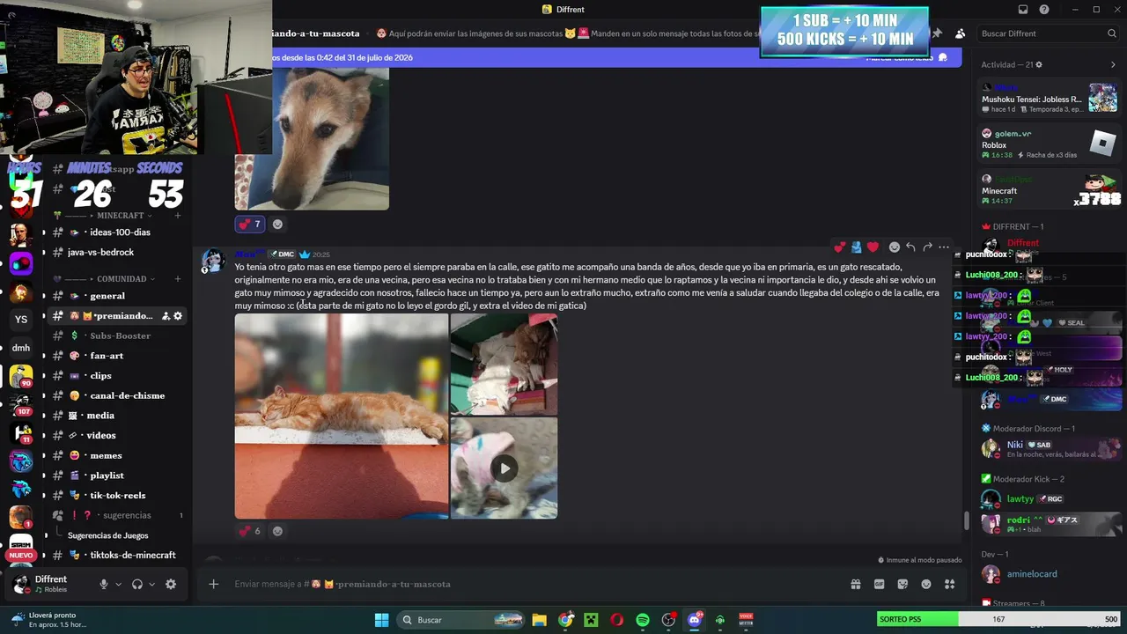Add reaction next to the 7 hearts
1127x634 pixels.
pyautogui.click(x=277, y=224)
